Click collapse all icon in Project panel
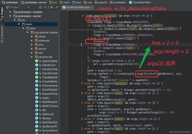 click(x=45, y=7)
